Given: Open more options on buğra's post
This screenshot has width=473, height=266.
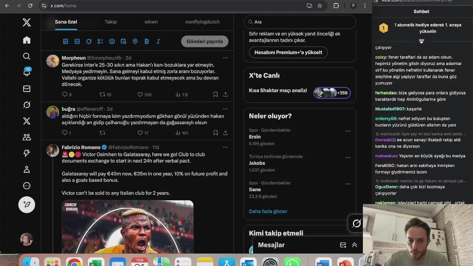Looking at the screenshot, I should click(225, 109).
